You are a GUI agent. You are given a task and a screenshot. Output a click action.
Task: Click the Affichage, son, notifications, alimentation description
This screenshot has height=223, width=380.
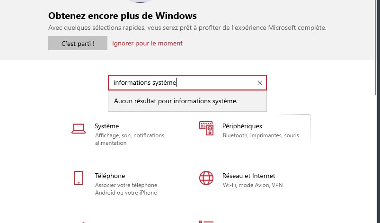pyautogui.click(x=130, y=139)
